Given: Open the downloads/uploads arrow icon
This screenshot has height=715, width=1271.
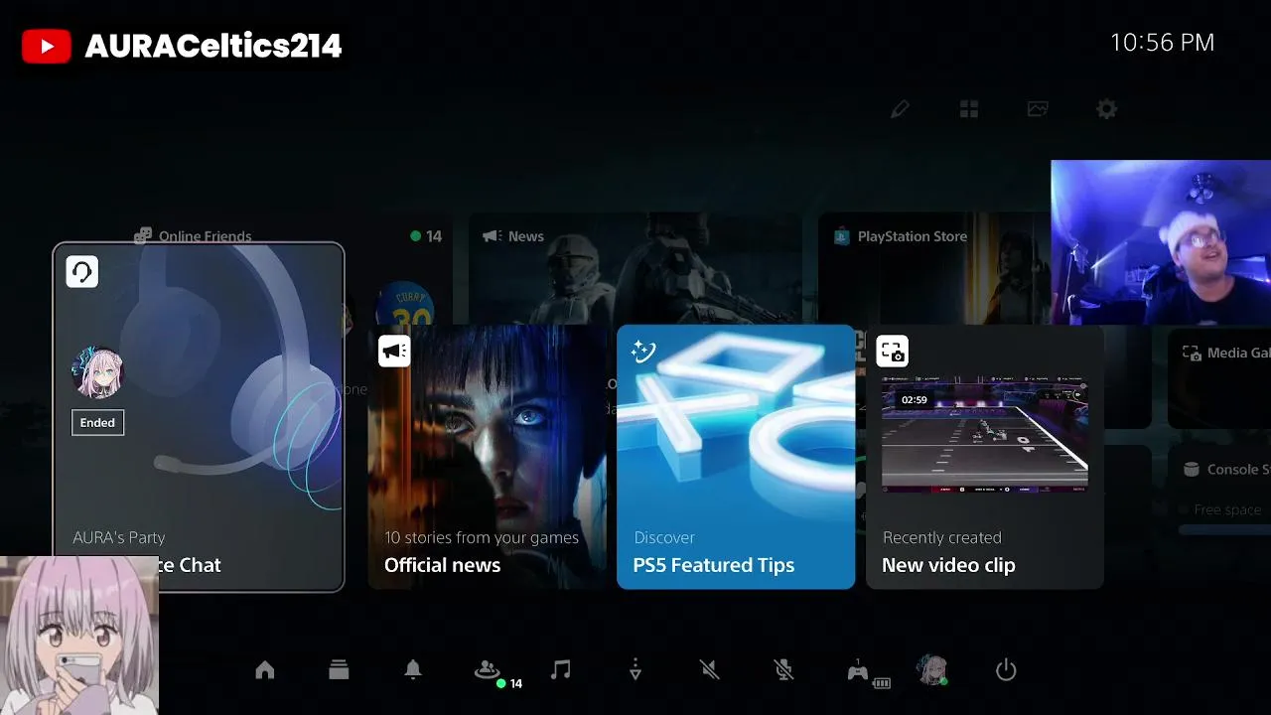Looking at the screenshot, I should pos(635,670).
